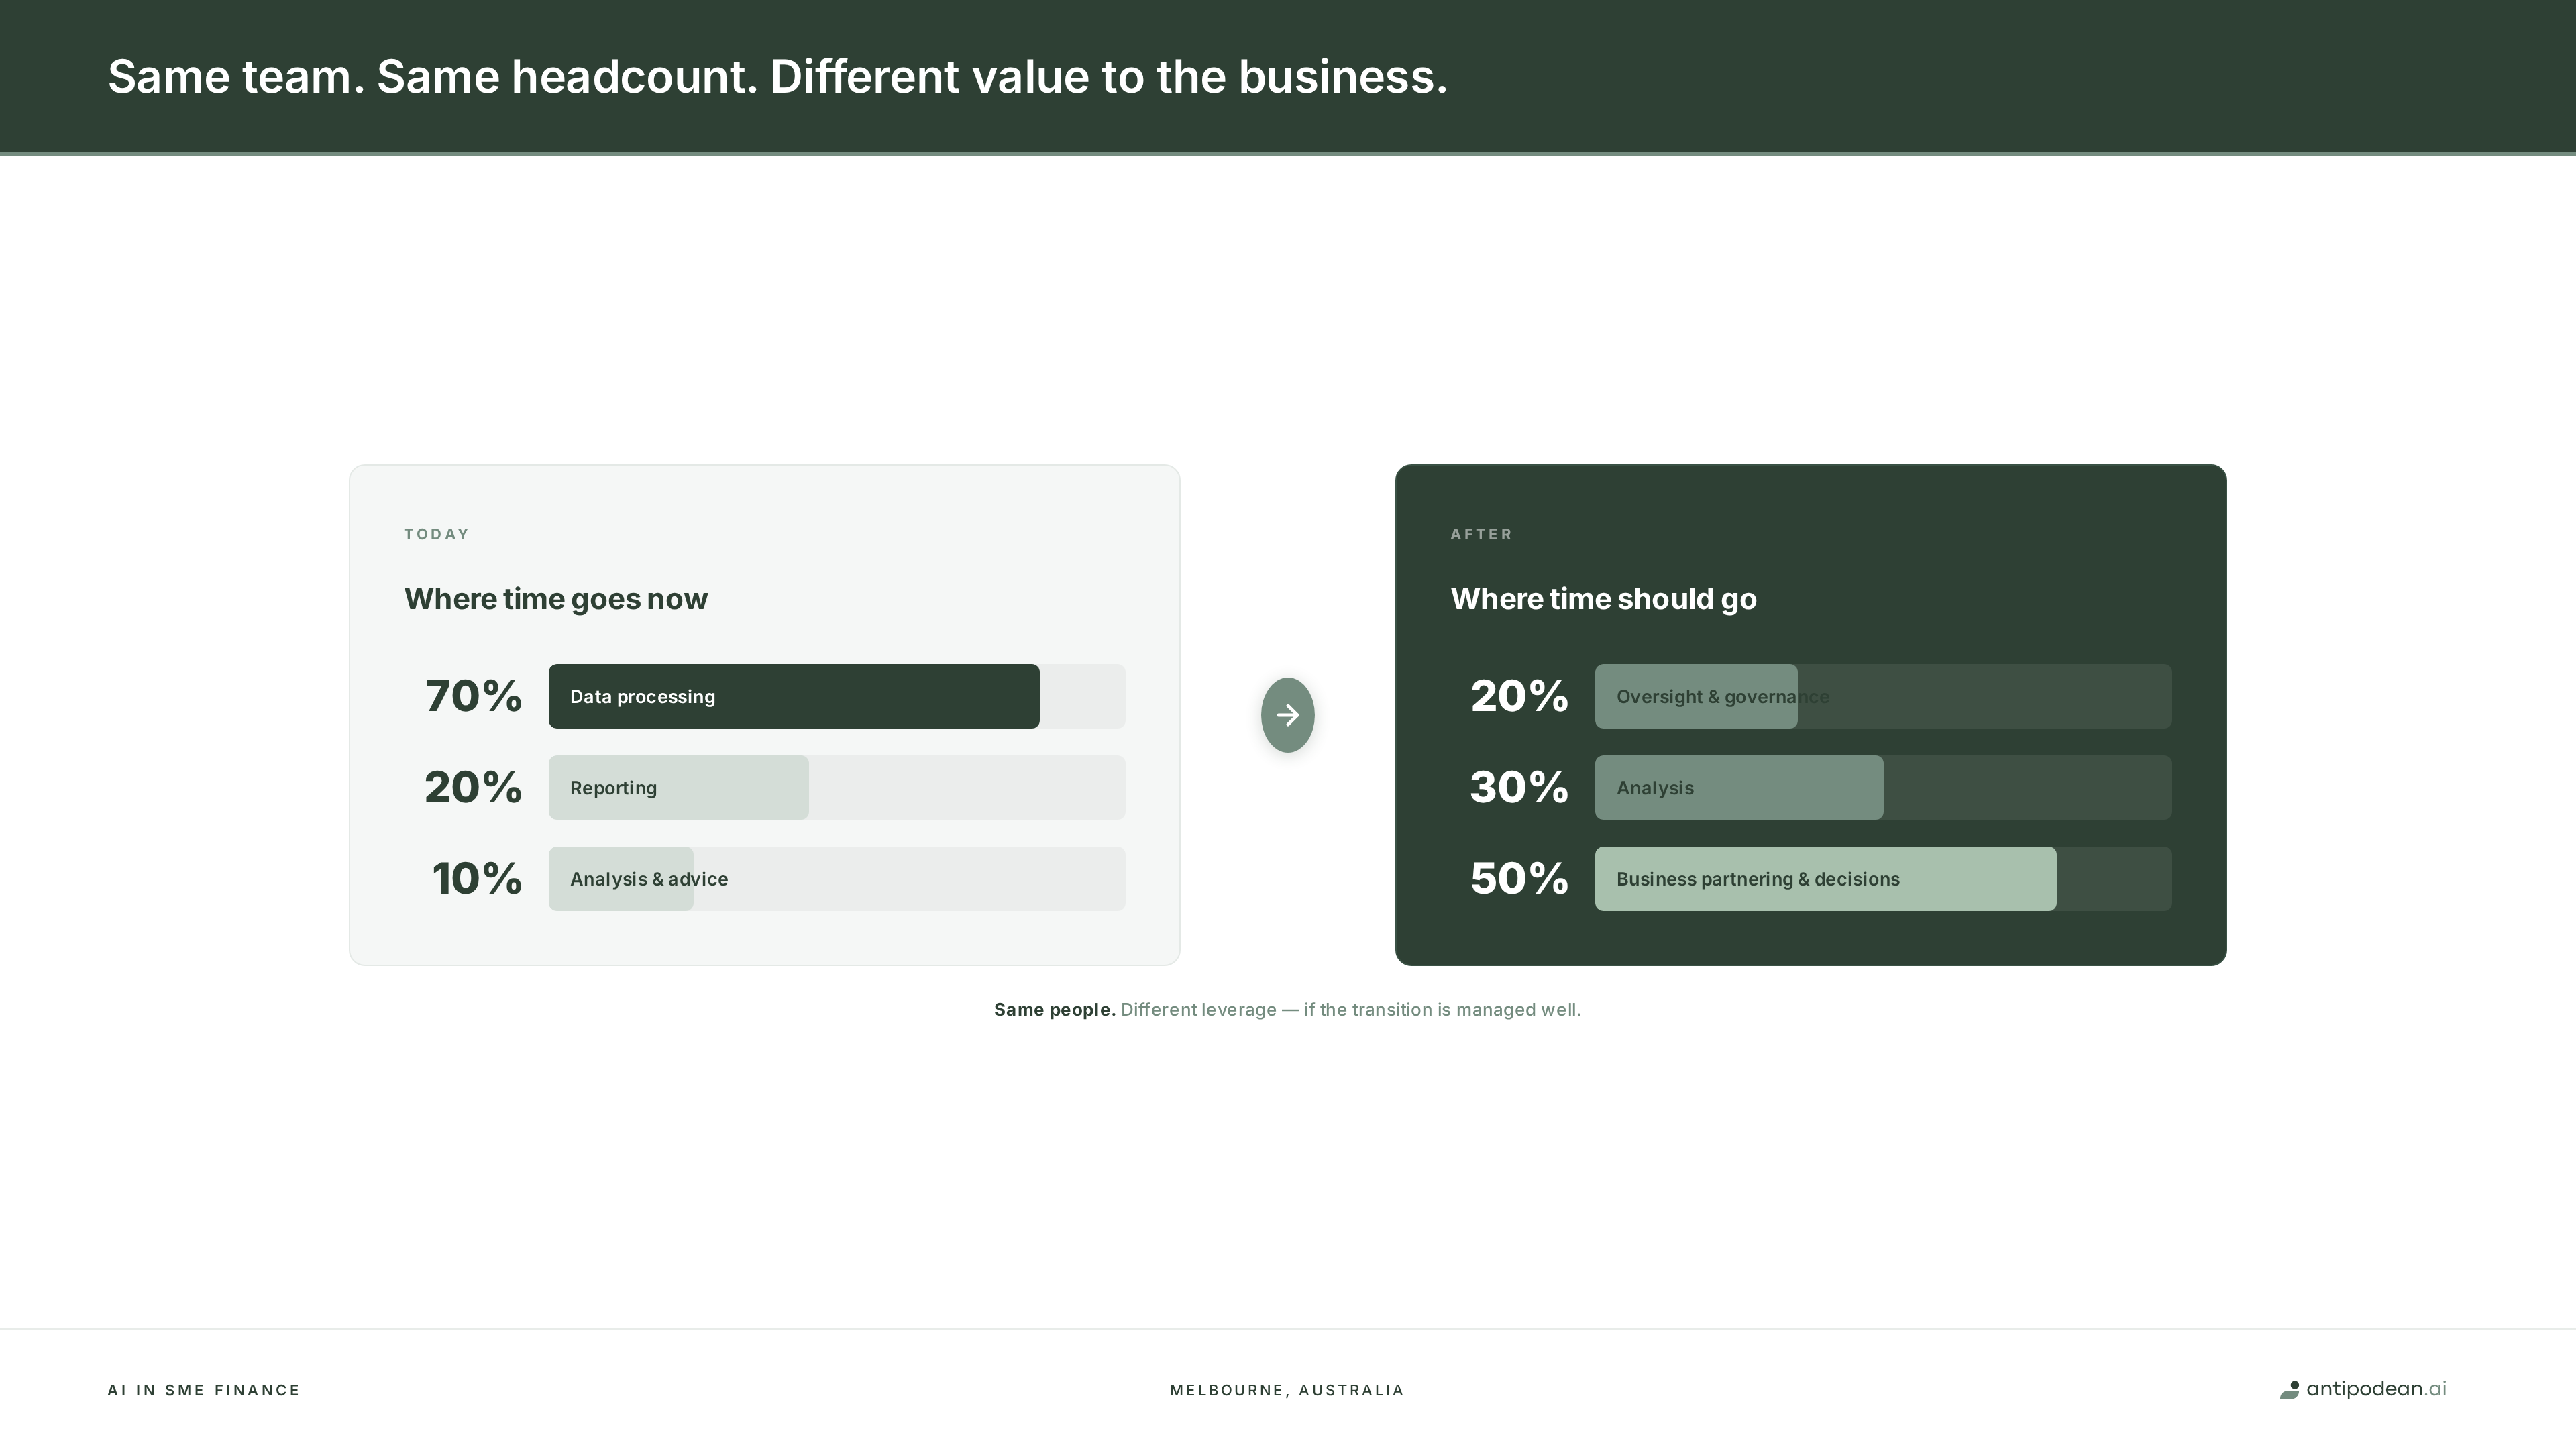This screenshot has width=2576, height=1449.
Task: Click AI IN SME FINANCE footer text
Action: point(204,1389)
